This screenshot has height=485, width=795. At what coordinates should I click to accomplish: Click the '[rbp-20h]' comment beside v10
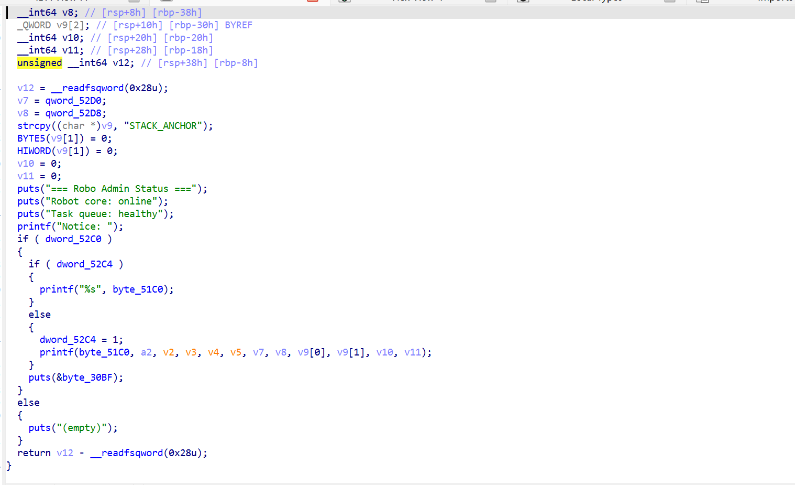pos(188,38)
